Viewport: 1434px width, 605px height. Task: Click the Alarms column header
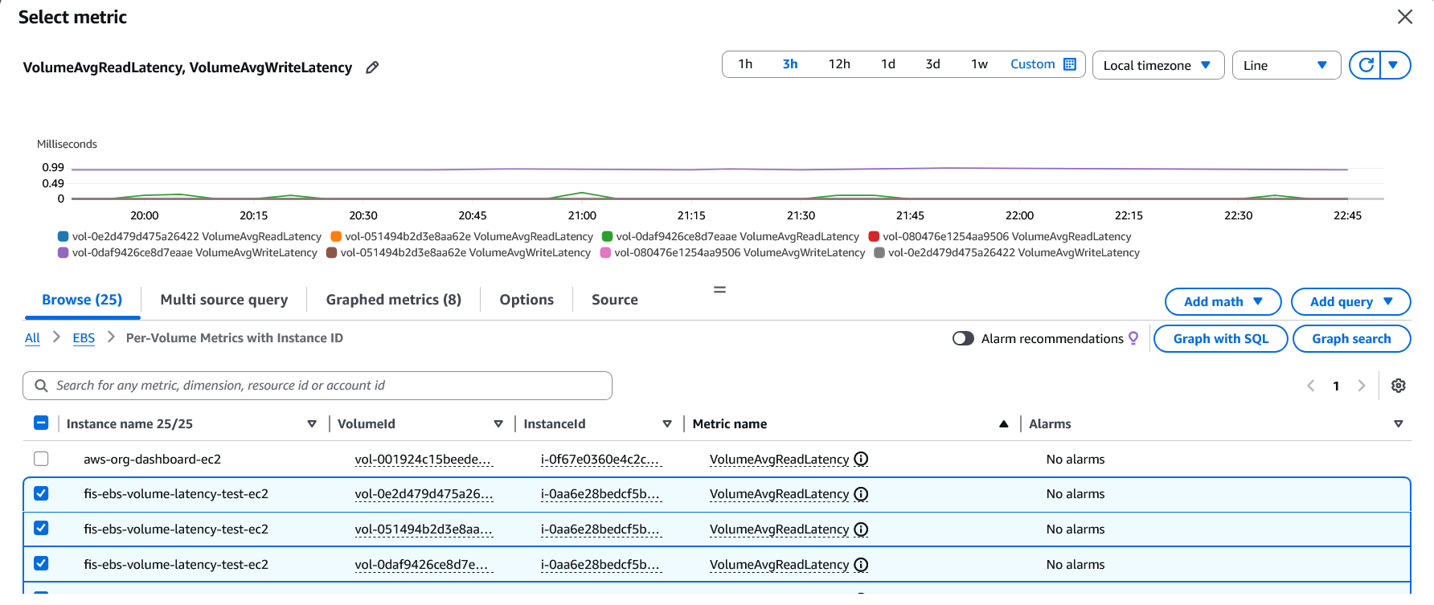1050,424
